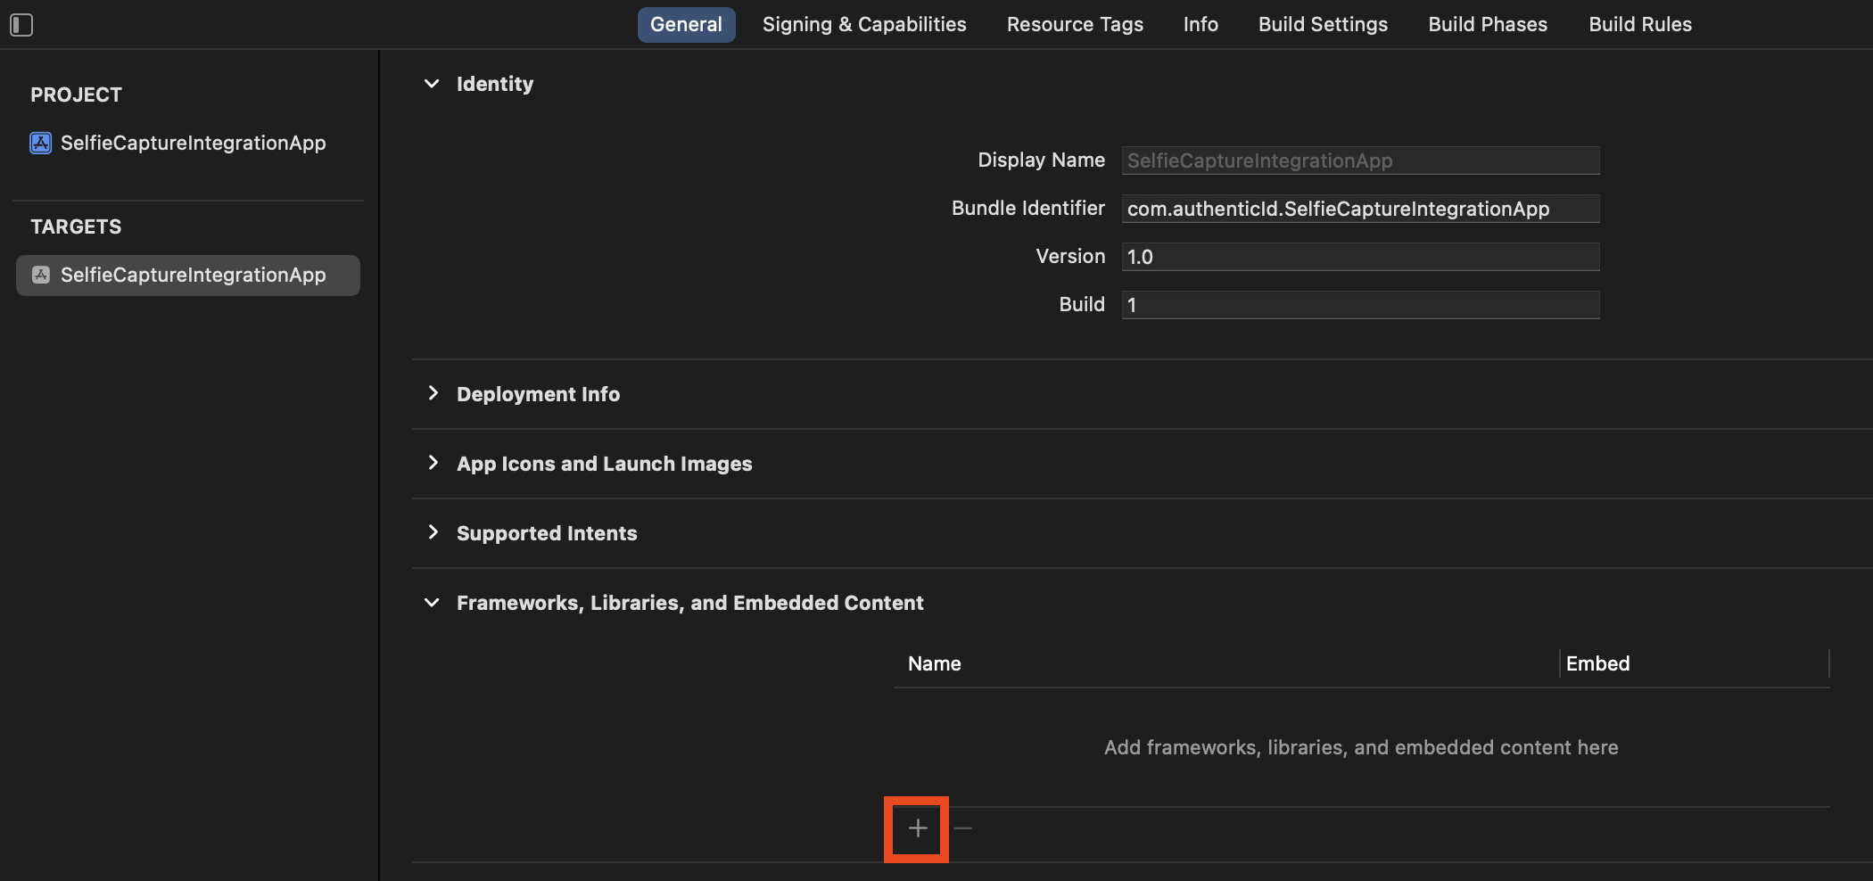Open the Signing & Capabilities tab
Image resolution: width=1873 pixels, height=881 pixels.
864,24
